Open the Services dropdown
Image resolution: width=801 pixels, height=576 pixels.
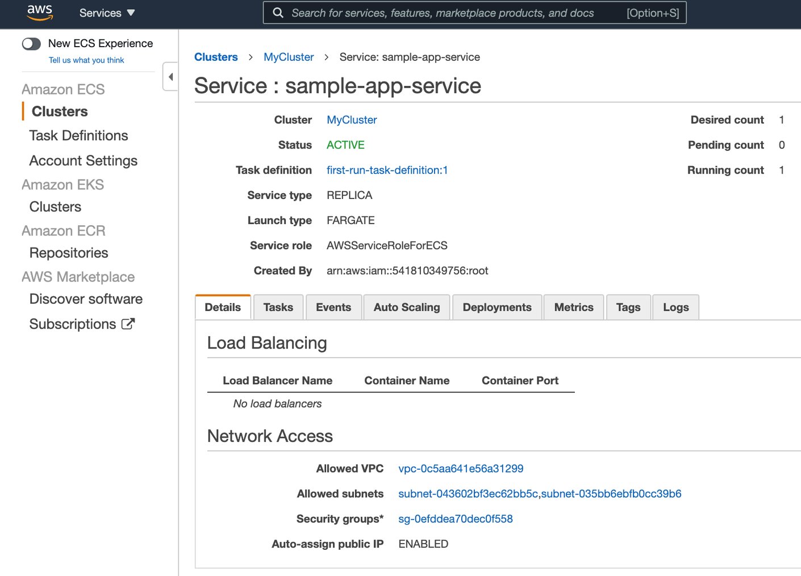(107, 13)
